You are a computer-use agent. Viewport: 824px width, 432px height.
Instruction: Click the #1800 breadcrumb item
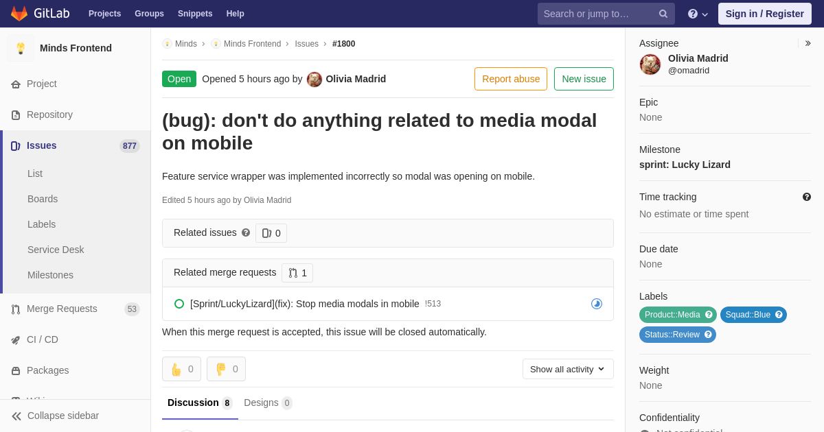click(x=343, y=44)
